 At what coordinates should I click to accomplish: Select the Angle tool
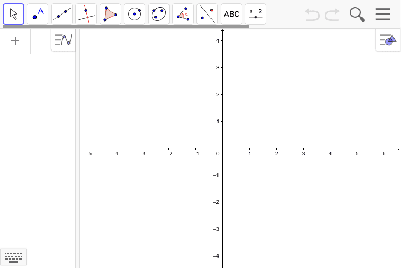183,14
